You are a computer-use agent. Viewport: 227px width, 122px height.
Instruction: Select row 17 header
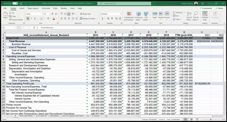click(x=4, y=84)
